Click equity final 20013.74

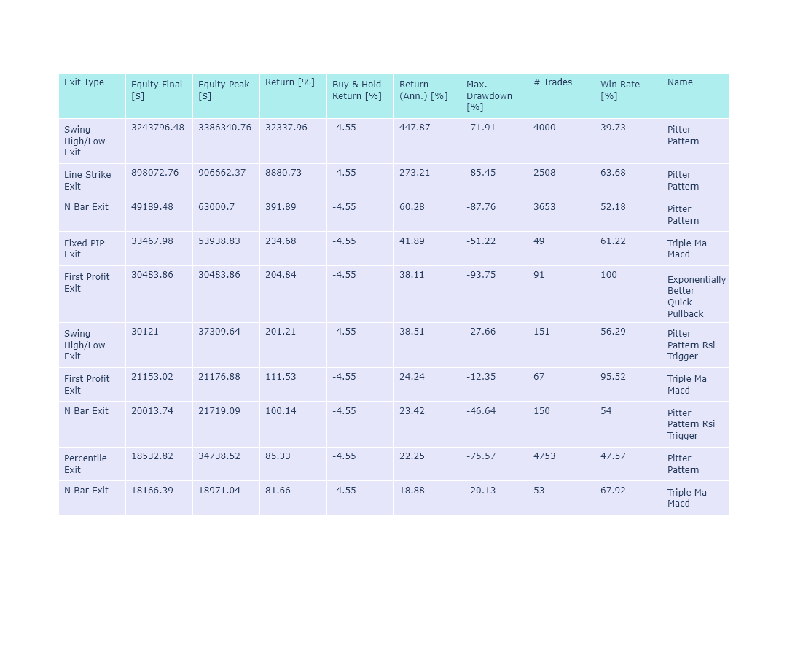pyautogui.click(x=152, y=410)
